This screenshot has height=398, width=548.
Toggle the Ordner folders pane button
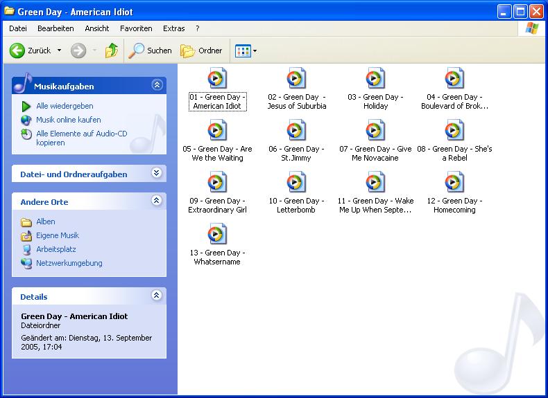(x=201, y=51)
